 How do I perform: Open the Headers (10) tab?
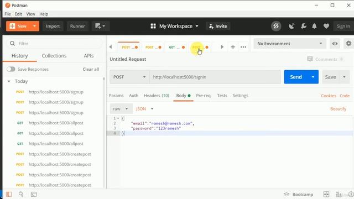click(x=157, y=96)
